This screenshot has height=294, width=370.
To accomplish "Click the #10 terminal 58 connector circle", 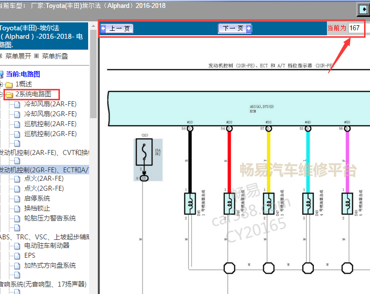I will 190,129.
